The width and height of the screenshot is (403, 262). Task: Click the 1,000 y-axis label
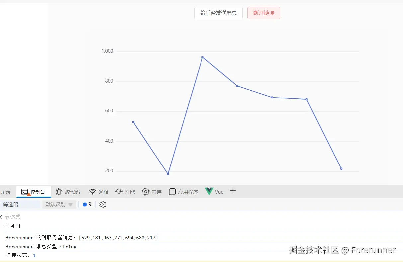[107, 51]
